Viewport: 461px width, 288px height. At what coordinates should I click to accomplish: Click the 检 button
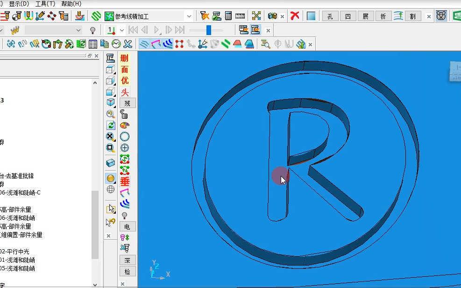point(128,272)
